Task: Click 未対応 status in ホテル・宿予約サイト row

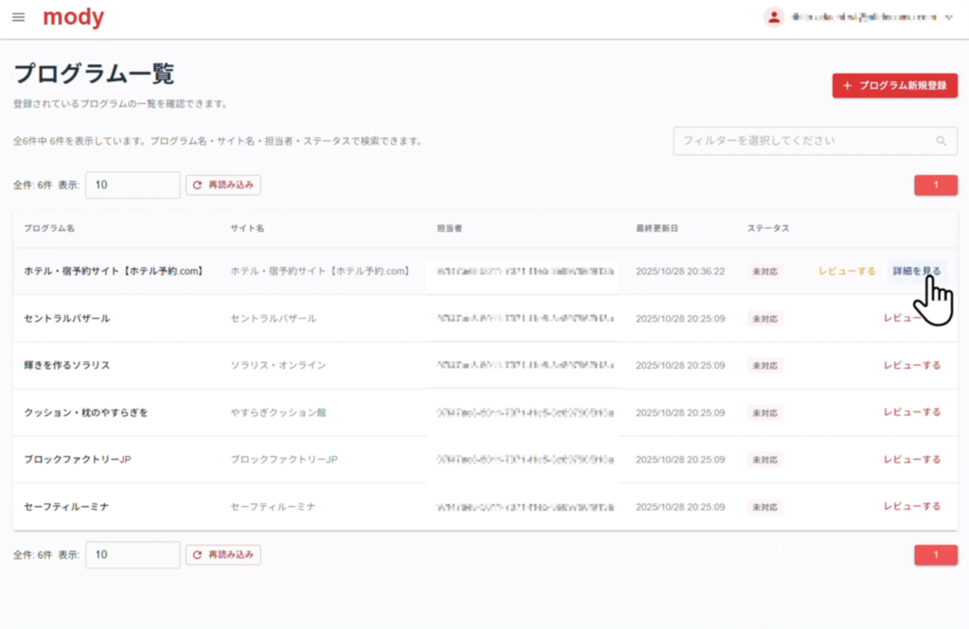Action: pos(765,271)
